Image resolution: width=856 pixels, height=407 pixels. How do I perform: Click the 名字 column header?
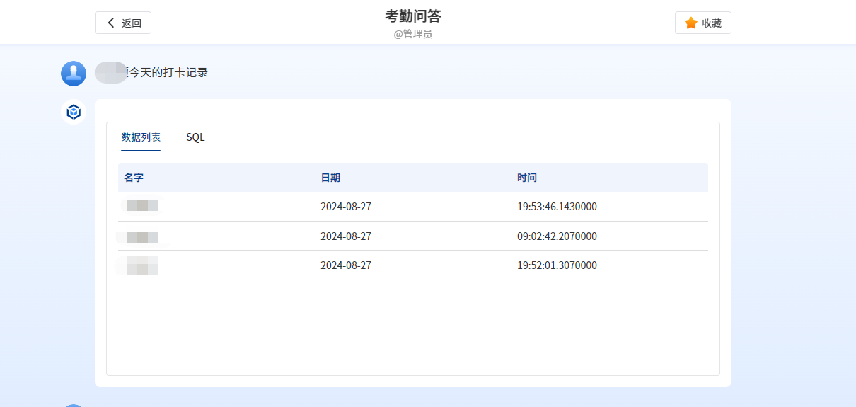click(134, 178)
